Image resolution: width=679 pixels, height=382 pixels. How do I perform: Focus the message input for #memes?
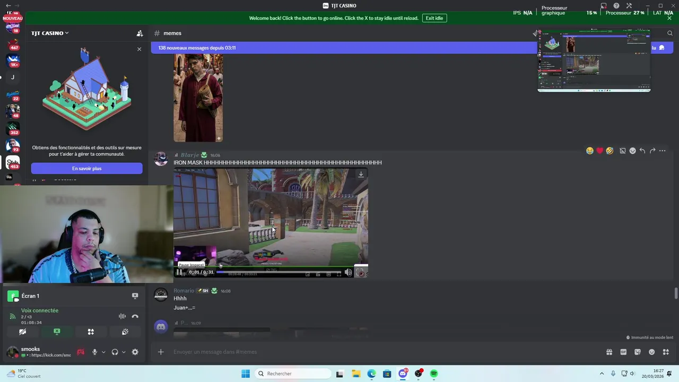387,352
